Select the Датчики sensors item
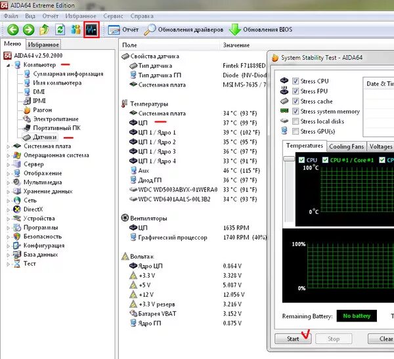The image size is (394, 359). click(45, 137)
